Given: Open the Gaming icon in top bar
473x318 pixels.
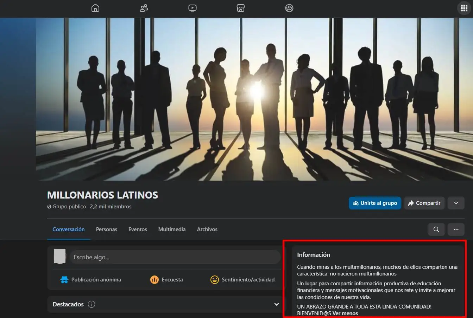Looking at the screenshot, I should point(289,8).
